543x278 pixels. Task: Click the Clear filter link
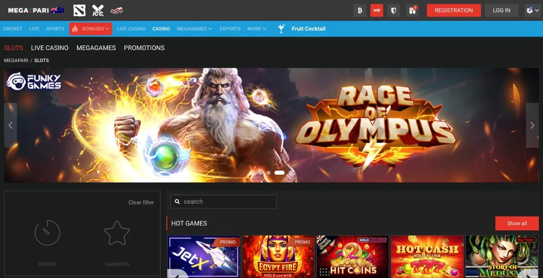(141, 202)
